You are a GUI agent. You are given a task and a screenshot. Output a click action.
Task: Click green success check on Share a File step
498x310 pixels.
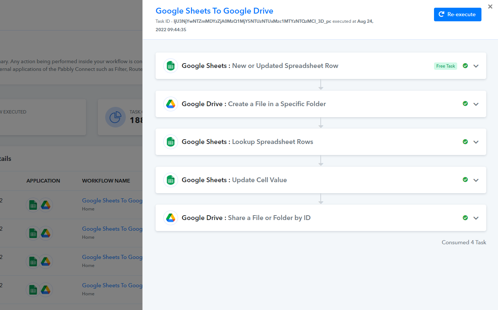(465, 218)
